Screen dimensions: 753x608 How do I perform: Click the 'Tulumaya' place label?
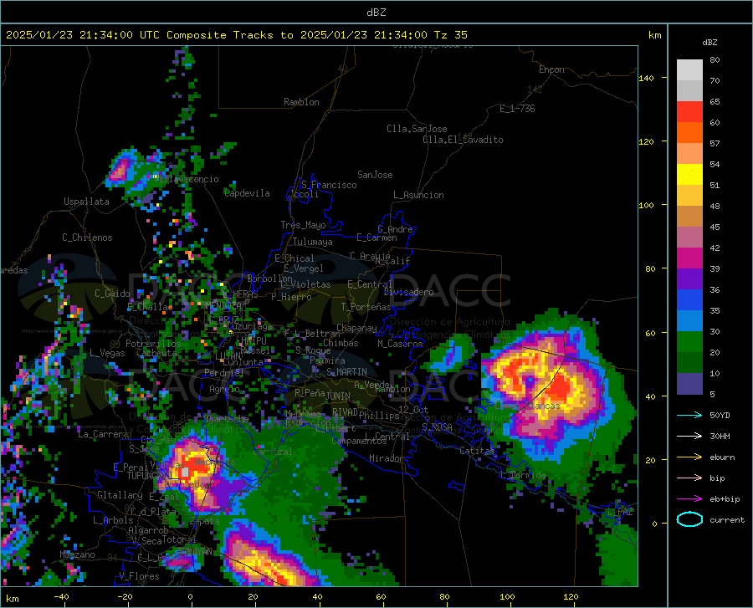(x=312, y=242)
